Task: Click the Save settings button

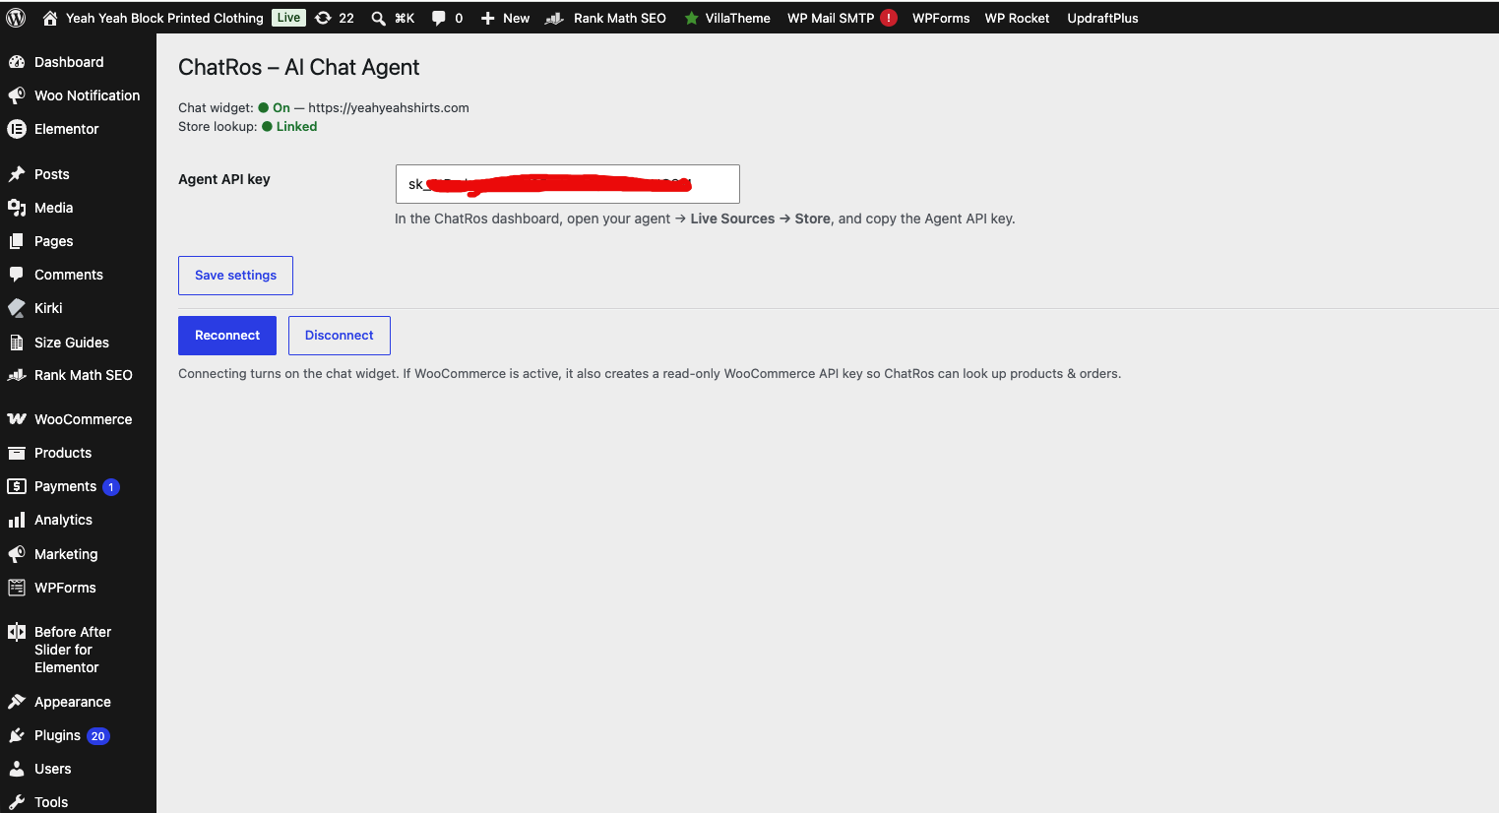Action: coord(235,276)
